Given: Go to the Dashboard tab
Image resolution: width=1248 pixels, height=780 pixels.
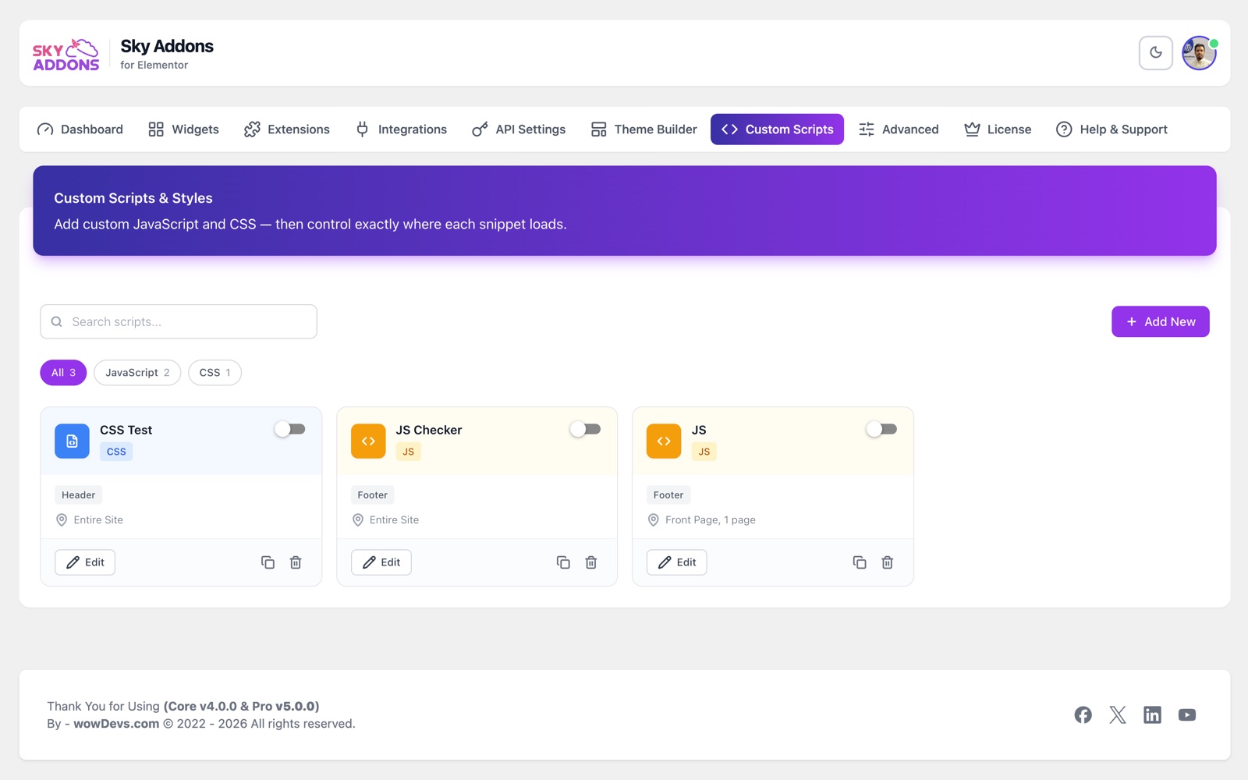Looking at the screenshot, I should pos(80,129).
